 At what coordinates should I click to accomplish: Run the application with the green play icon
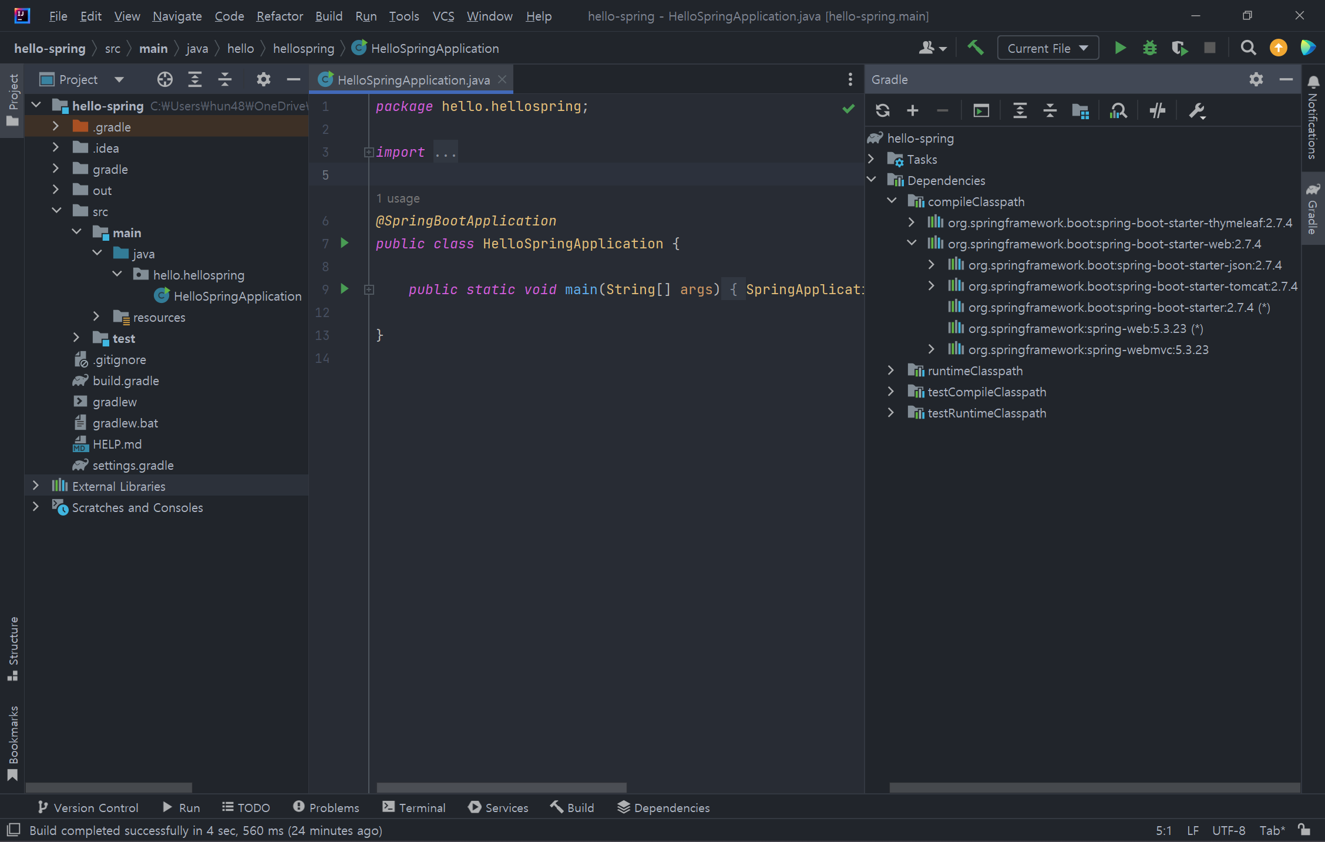(x=1120, y=48)
